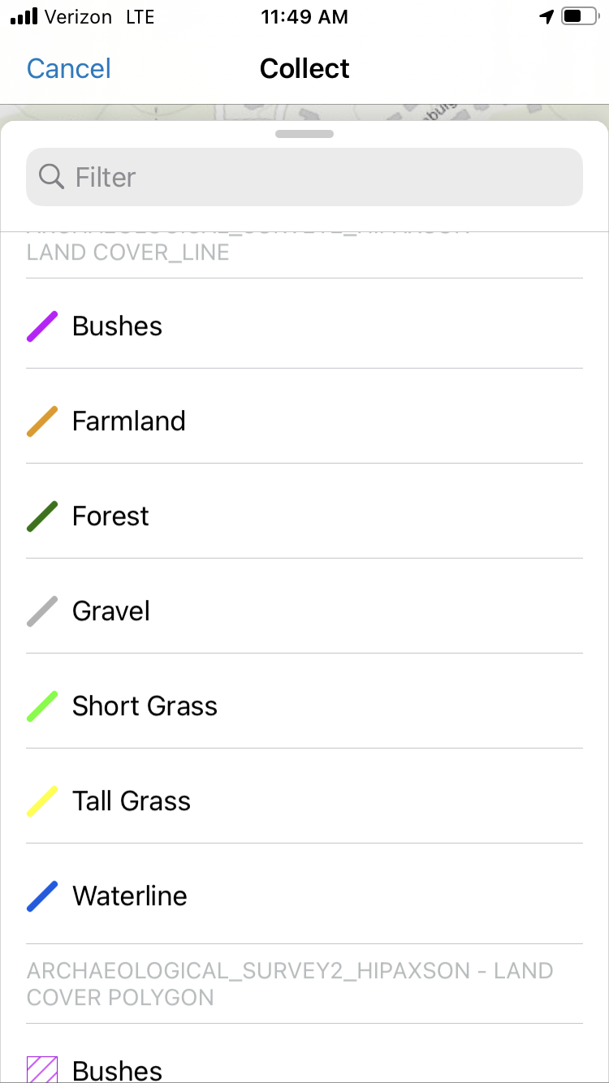Viewport: 609px width, 1083px height.
Task: Tap the blue Waterline line symbol
Action: (x=42, y=896)
